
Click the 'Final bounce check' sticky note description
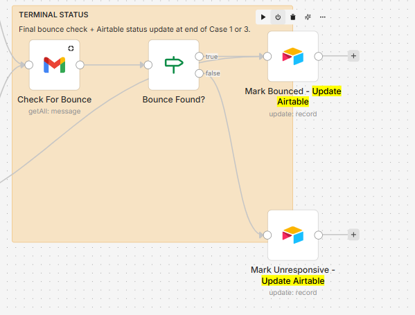[x=134, y=29]
